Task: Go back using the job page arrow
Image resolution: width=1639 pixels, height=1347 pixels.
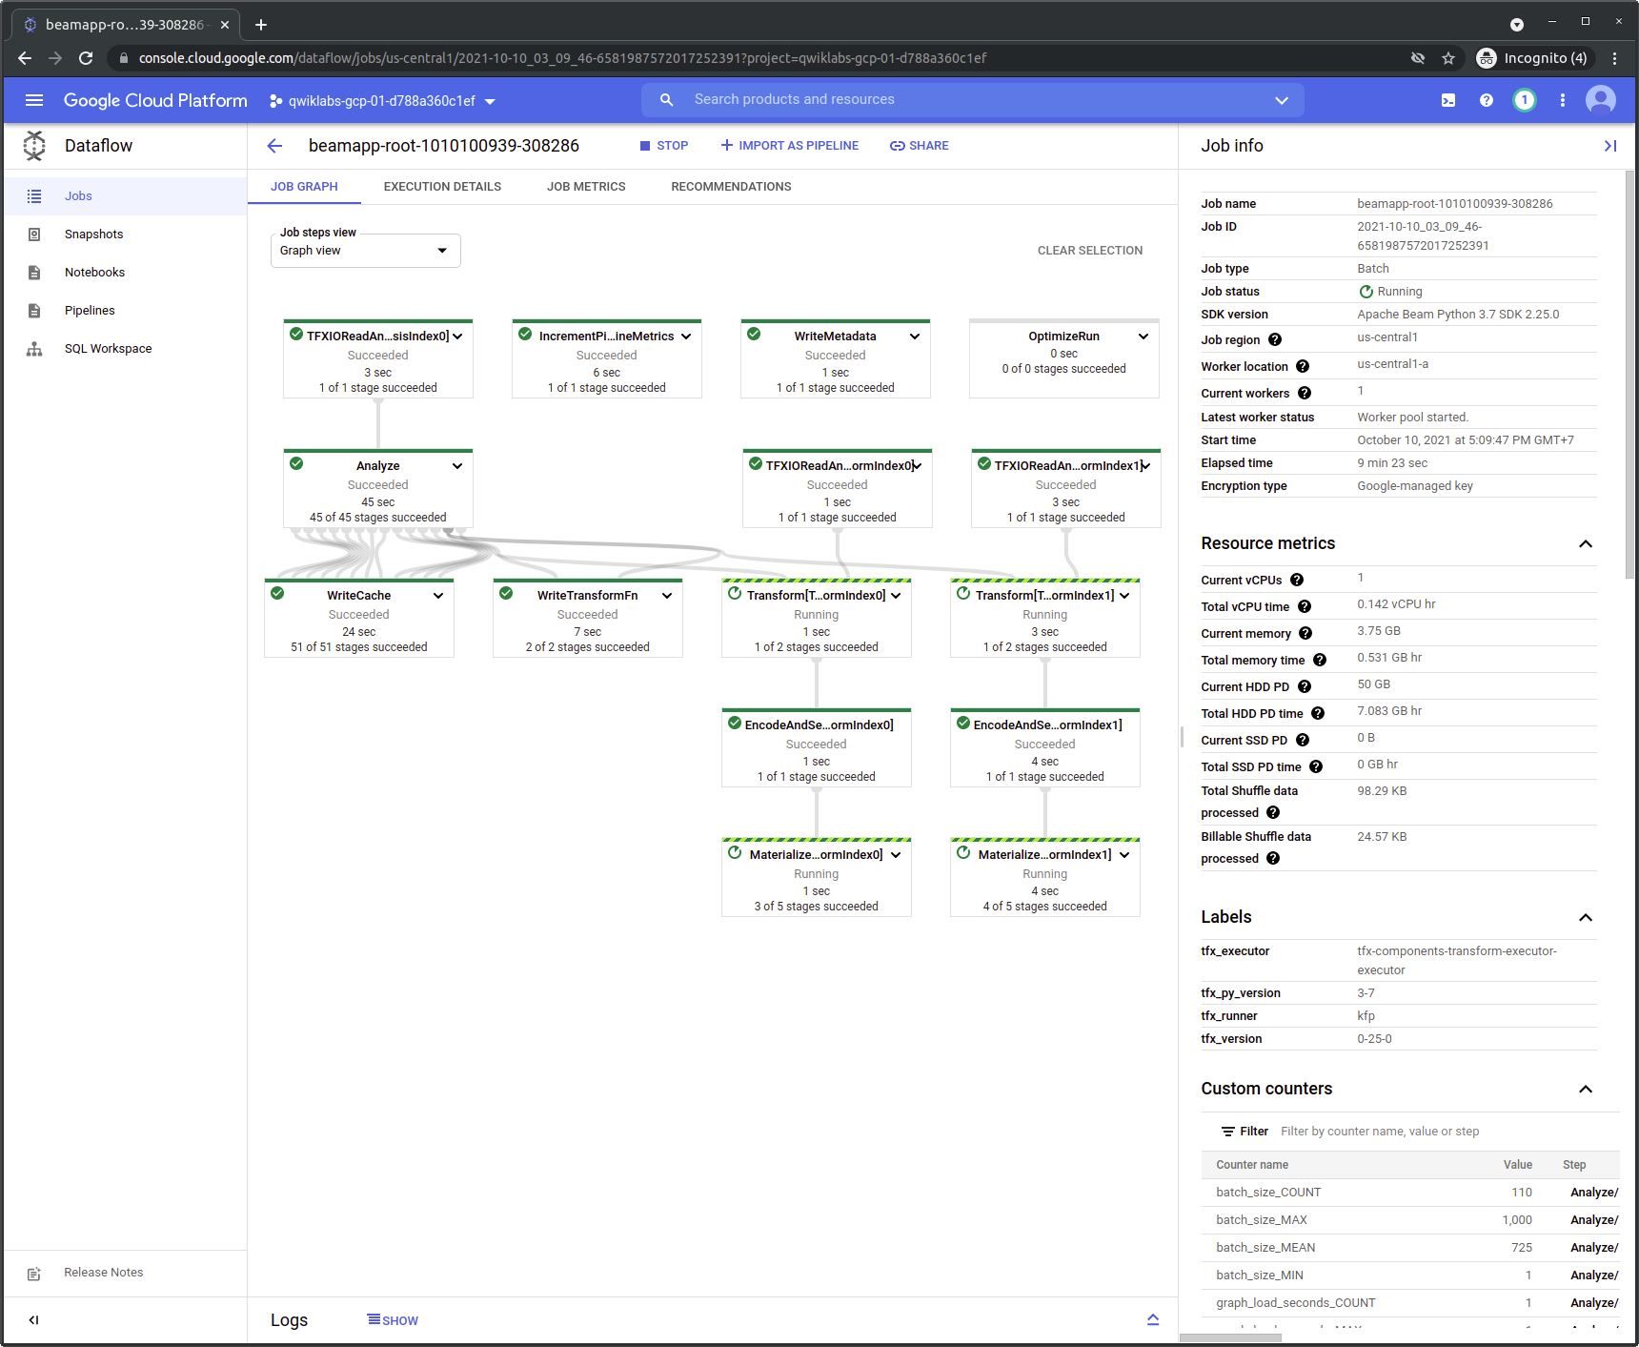Action: (274, 146)
